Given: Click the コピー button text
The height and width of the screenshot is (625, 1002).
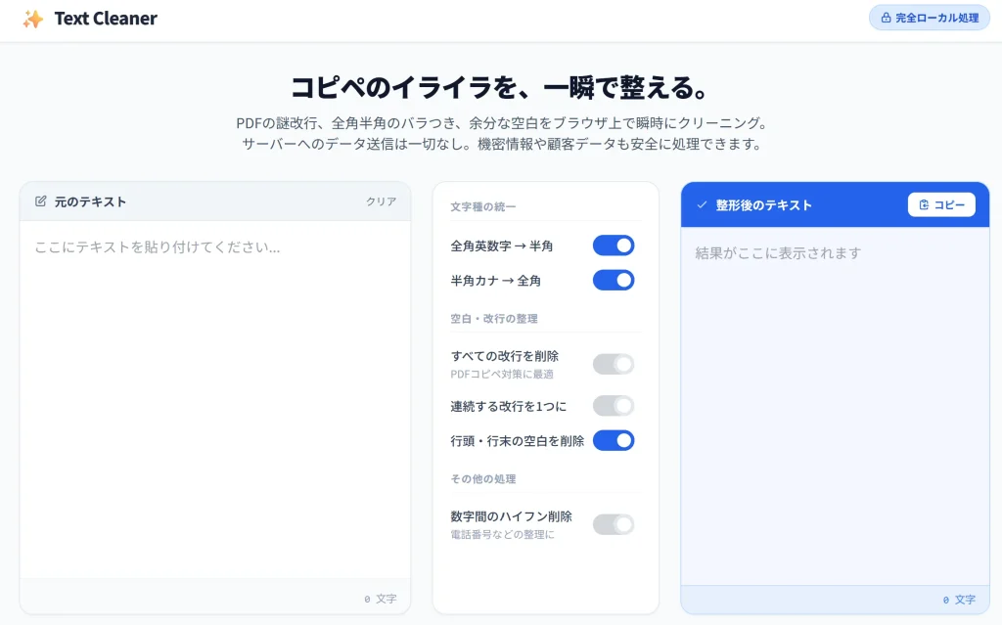Looking at the screenshot, I should pos(949,205).
